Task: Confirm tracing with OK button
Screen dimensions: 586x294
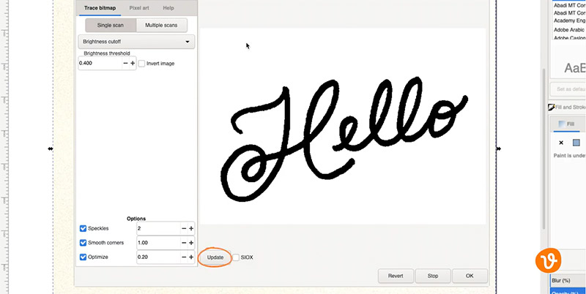Action: pyautogui.click(x=470, y=276)
